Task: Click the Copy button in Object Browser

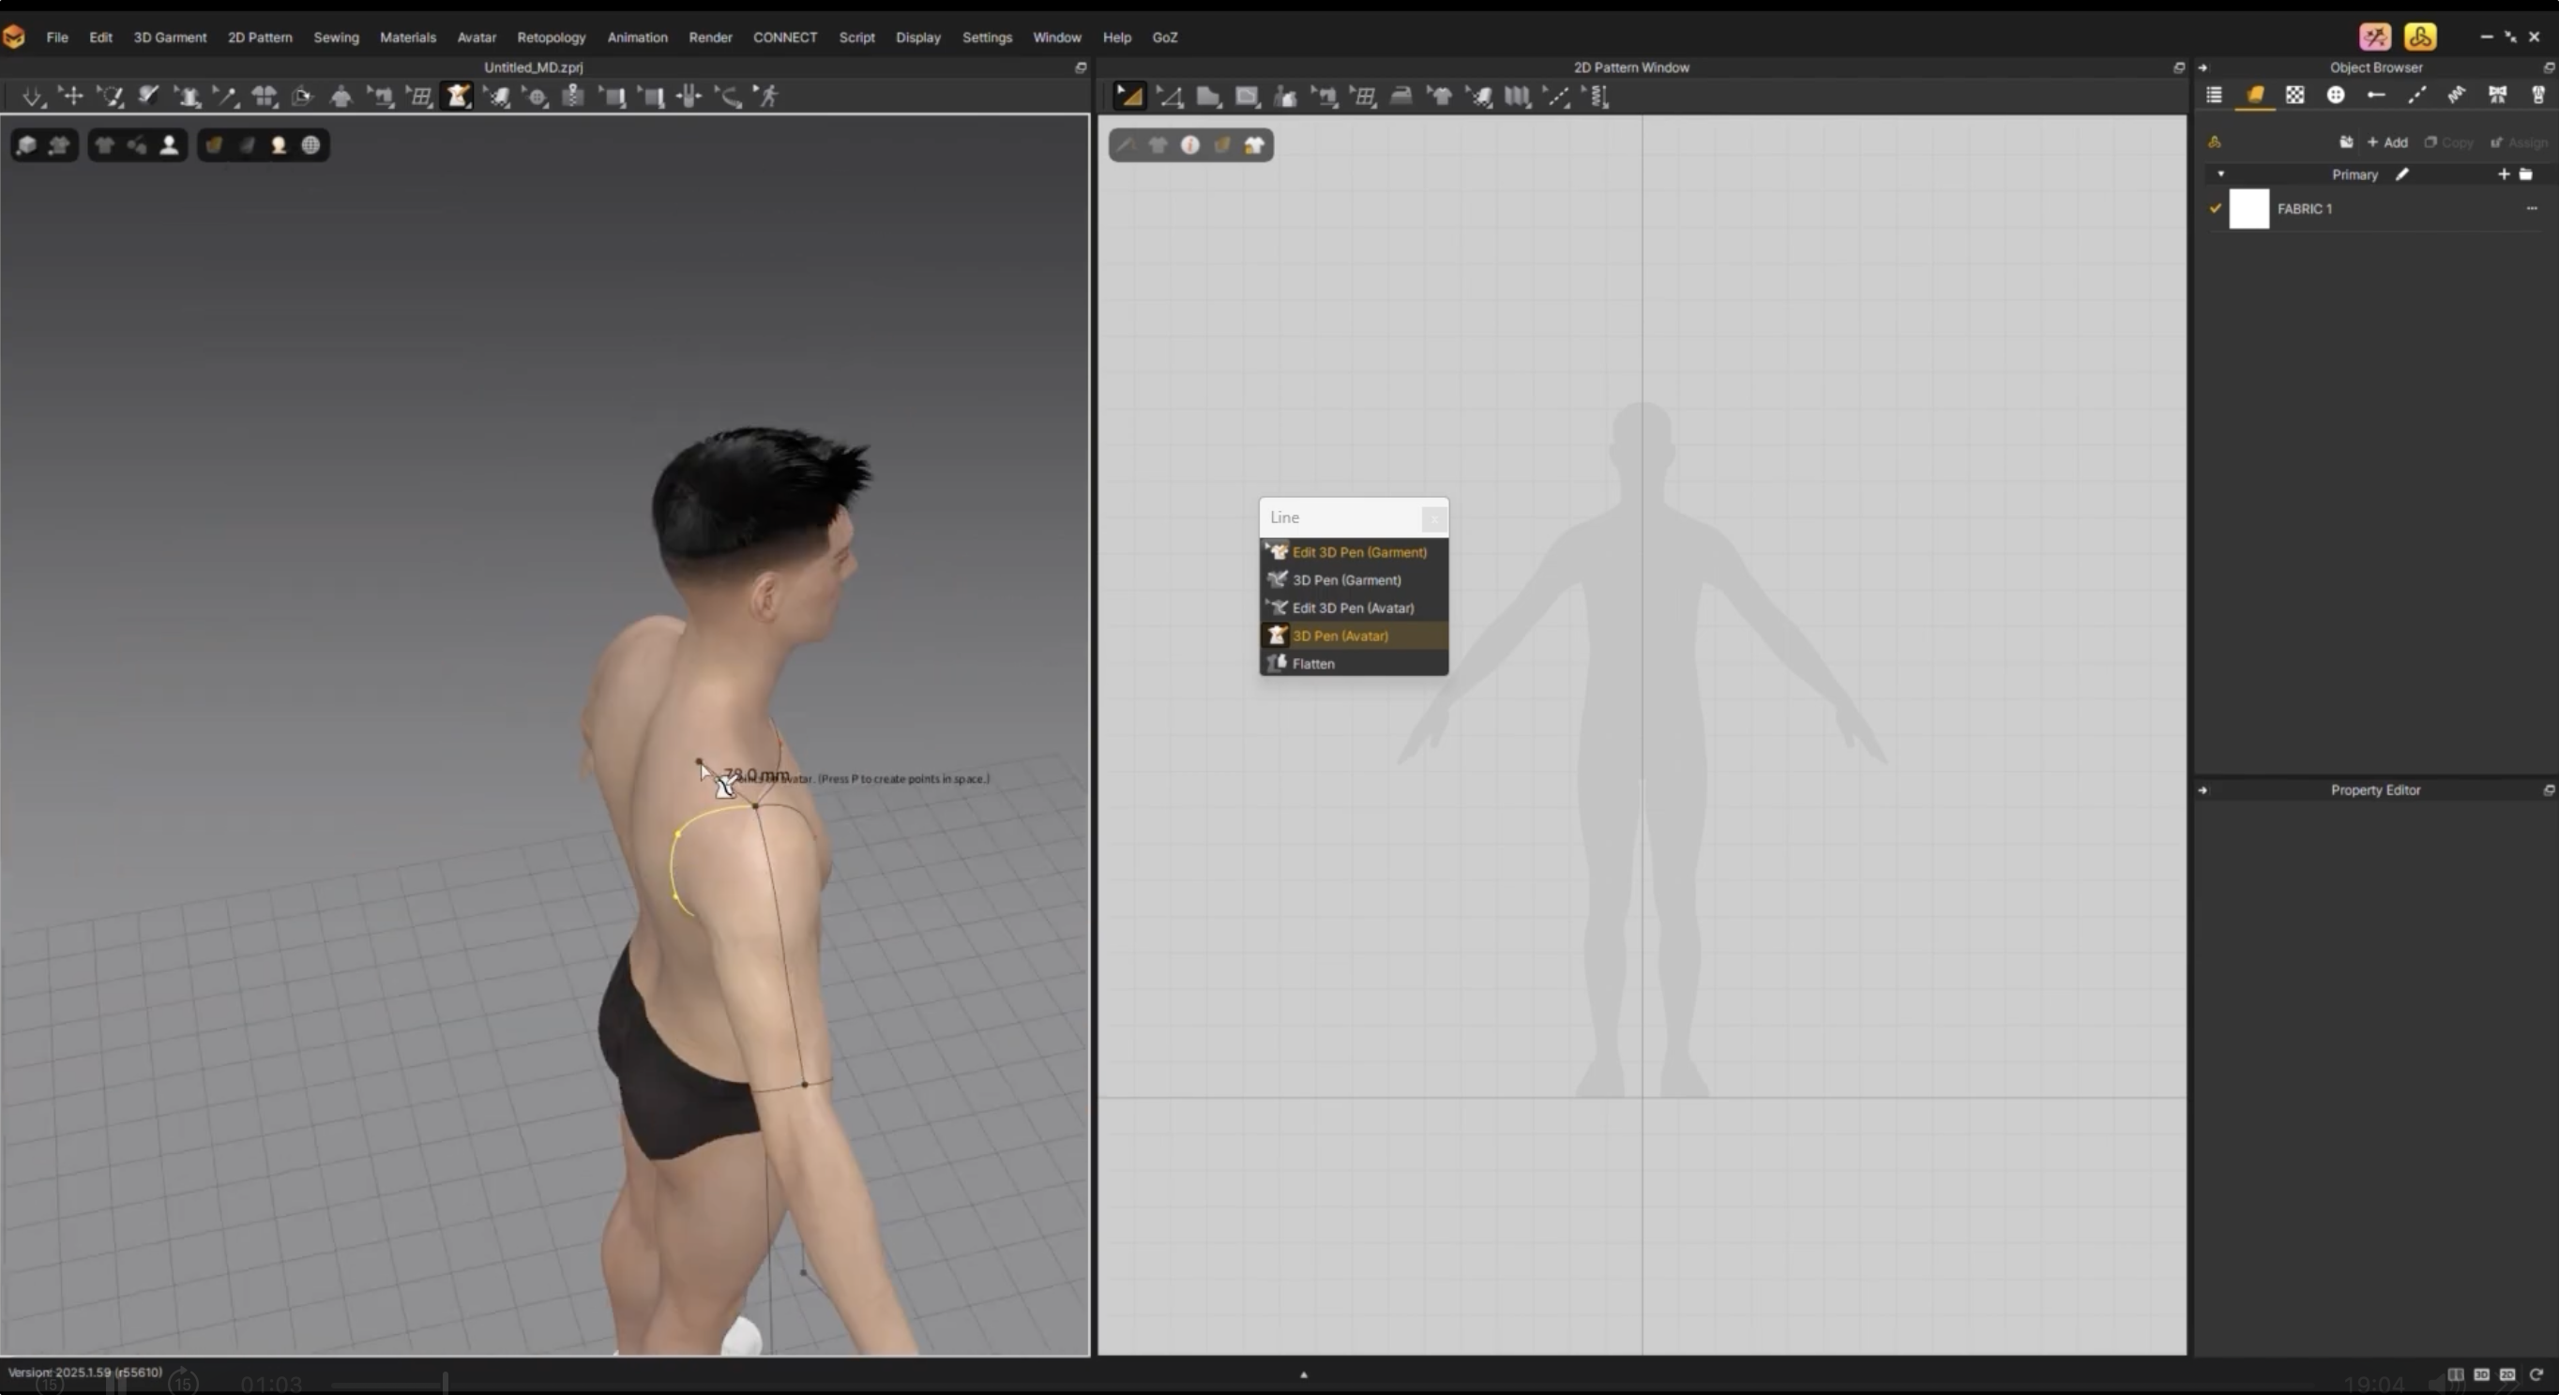Action: click(2447, 143)
